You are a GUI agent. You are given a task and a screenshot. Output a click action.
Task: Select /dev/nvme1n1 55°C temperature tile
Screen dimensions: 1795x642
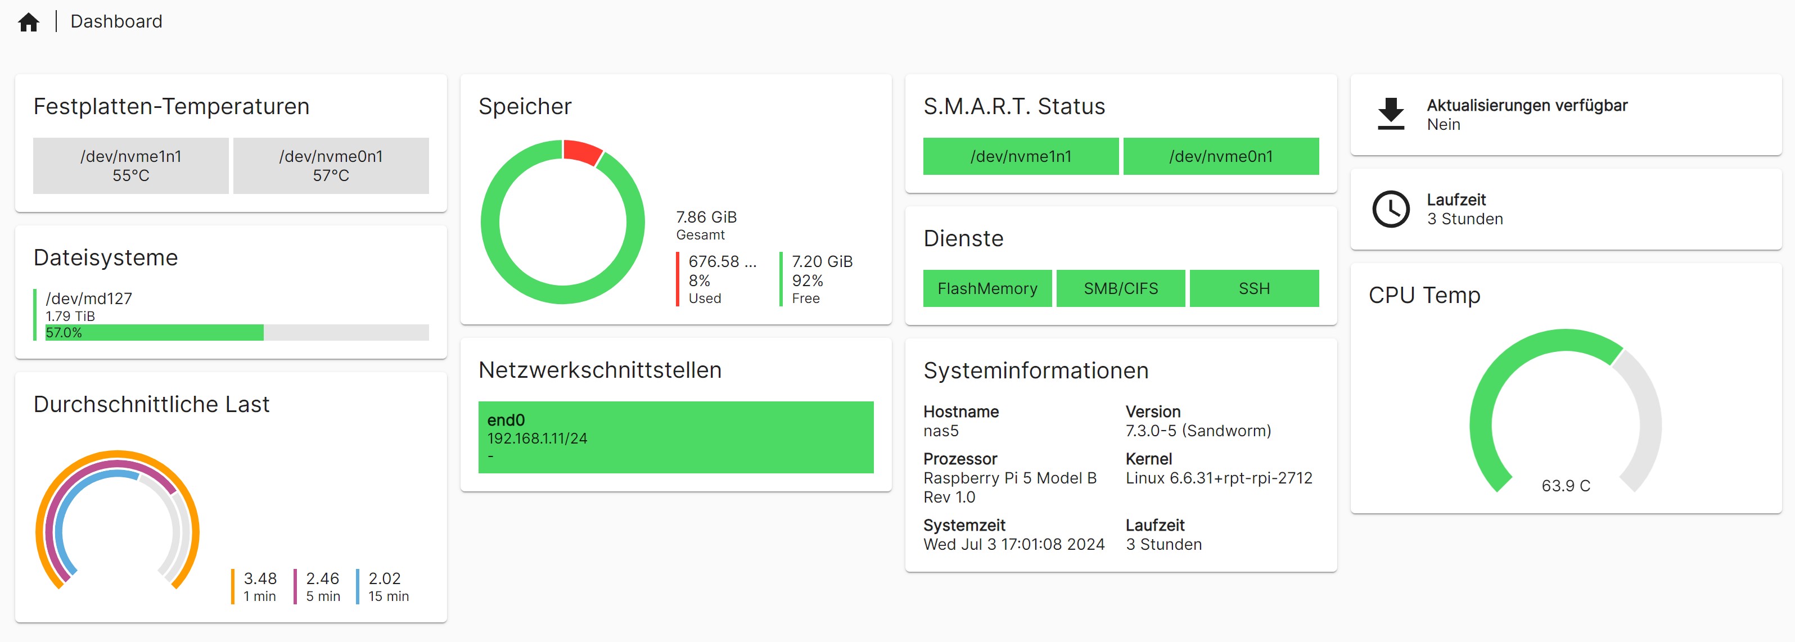click(x=131, y=166)
